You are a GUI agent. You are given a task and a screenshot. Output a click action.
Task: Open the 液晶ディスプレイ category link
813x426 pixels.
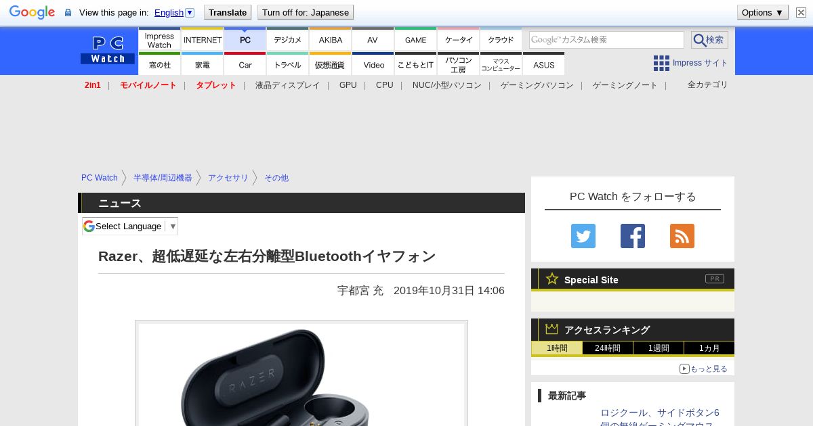pyautogui.click(x=287, y=85)
